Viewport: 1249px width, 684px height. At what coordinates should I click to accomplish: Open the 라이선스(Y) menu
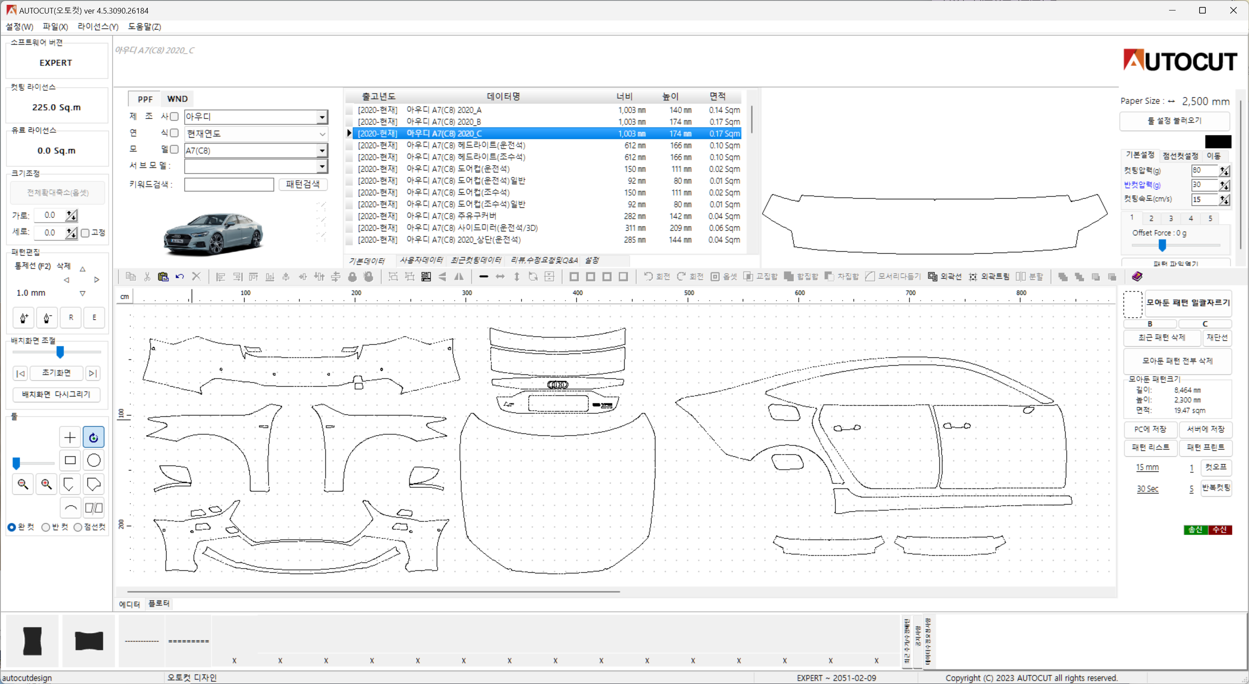tap(97, 27)
